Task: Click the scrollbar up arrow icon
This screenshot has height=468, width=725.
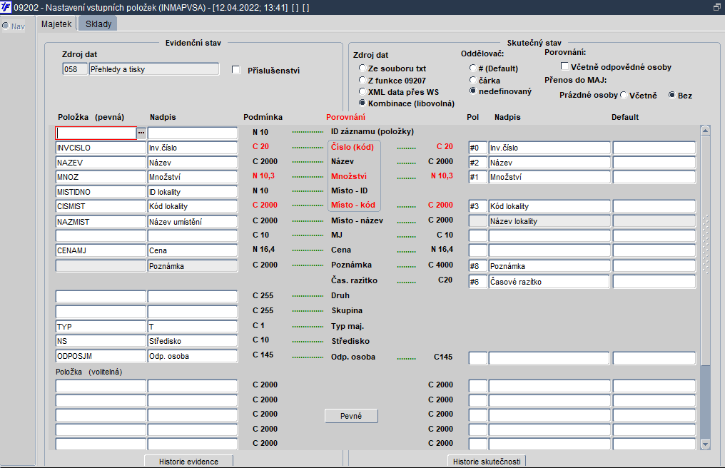Action: tap(705, 131)
